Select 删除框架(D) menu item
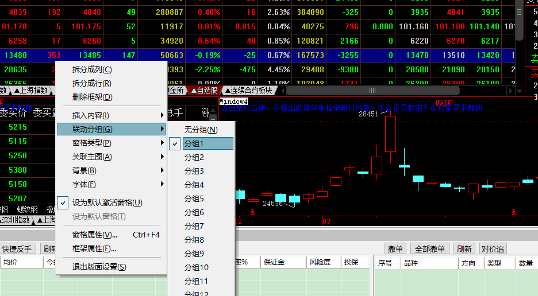538x296 pixels. [x=93, y=97]
